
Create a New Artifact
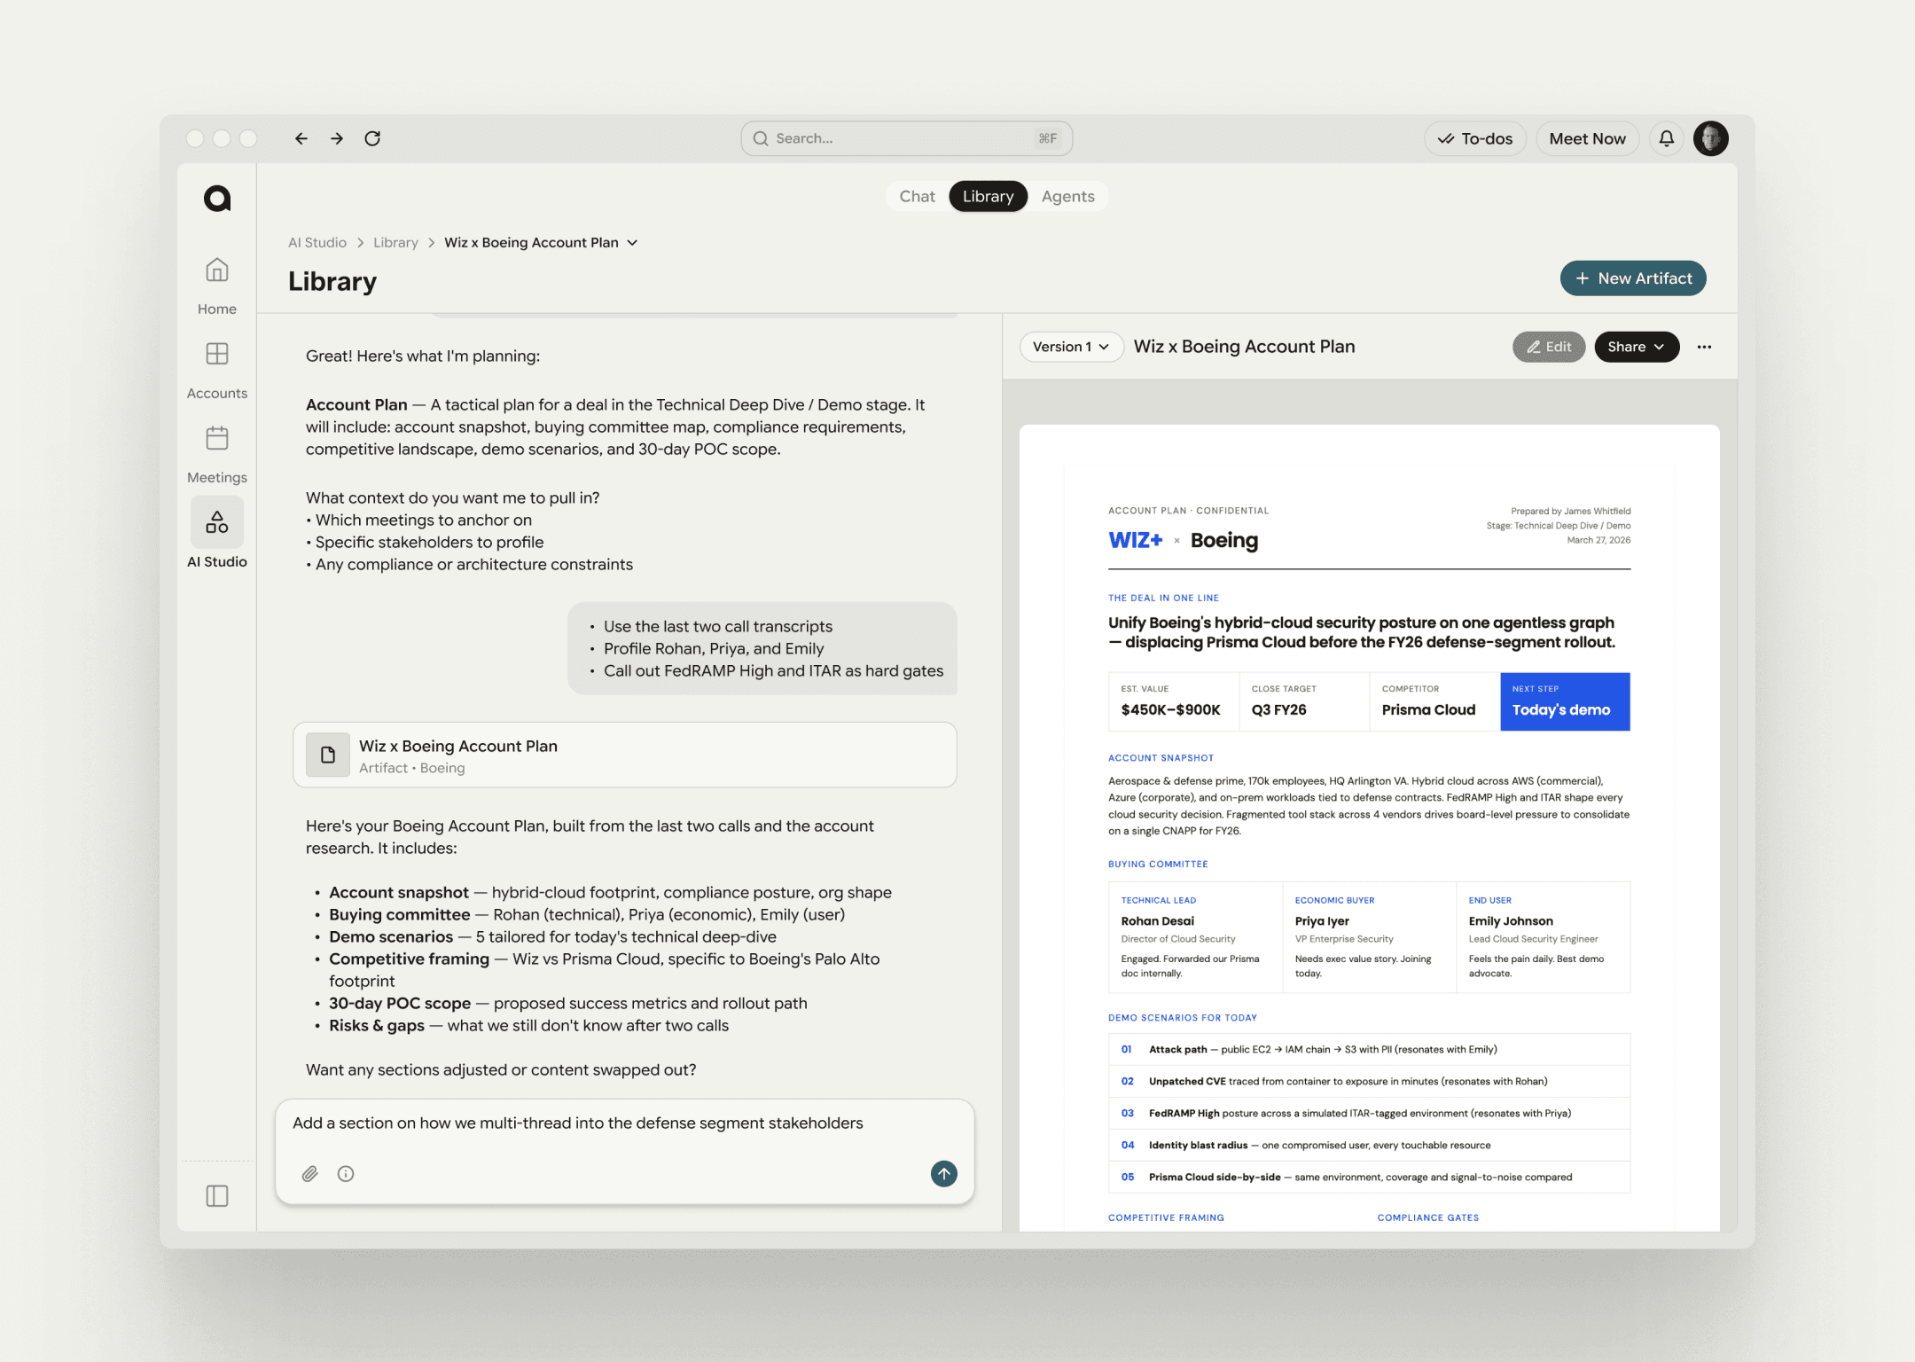1633,278
